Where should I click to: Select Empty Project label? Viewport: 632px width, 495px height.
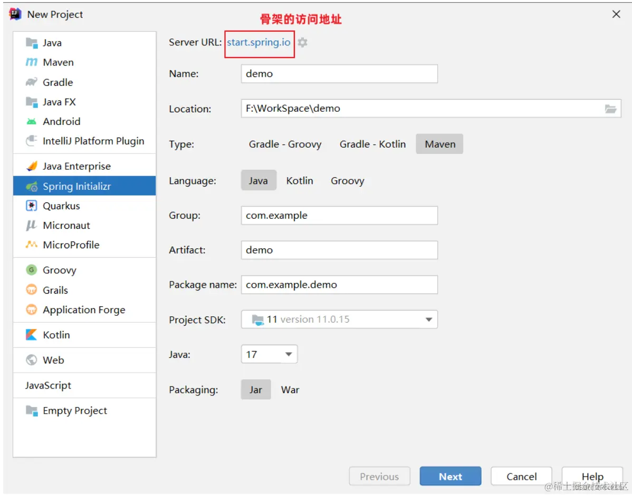coord(75,411)
